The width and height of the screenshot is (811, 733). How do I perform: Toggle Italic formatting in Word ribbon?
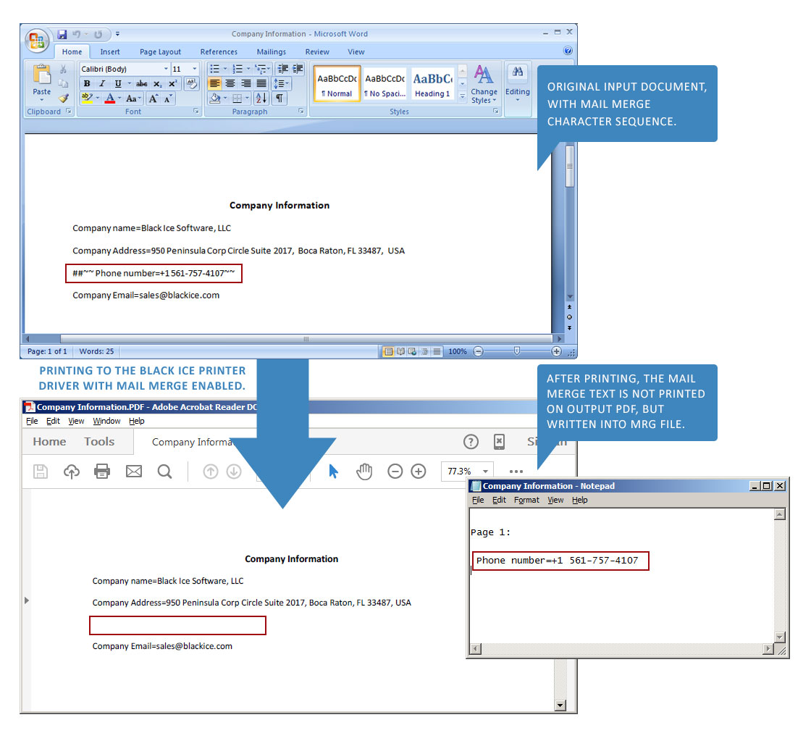pos(102,83)
